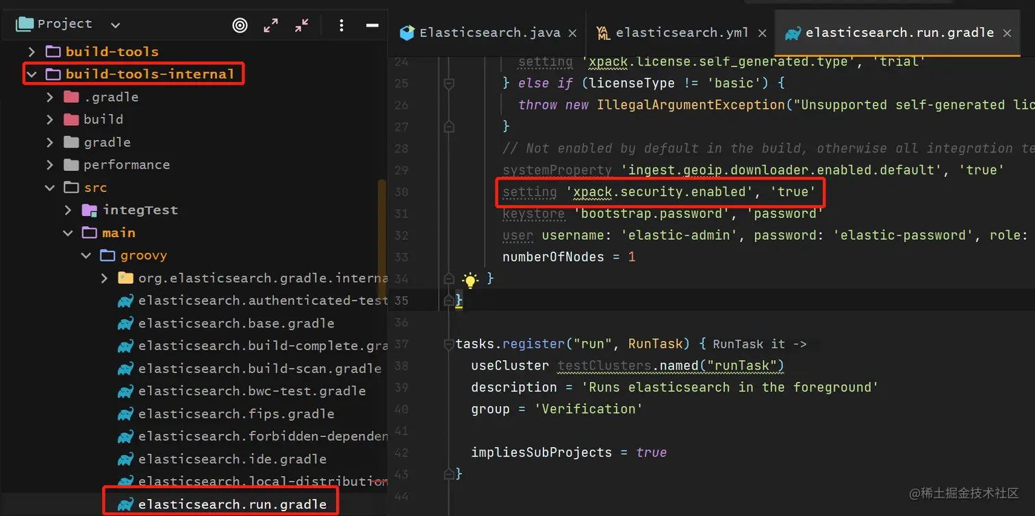Click the groovy folder icon

click(107, 256)
